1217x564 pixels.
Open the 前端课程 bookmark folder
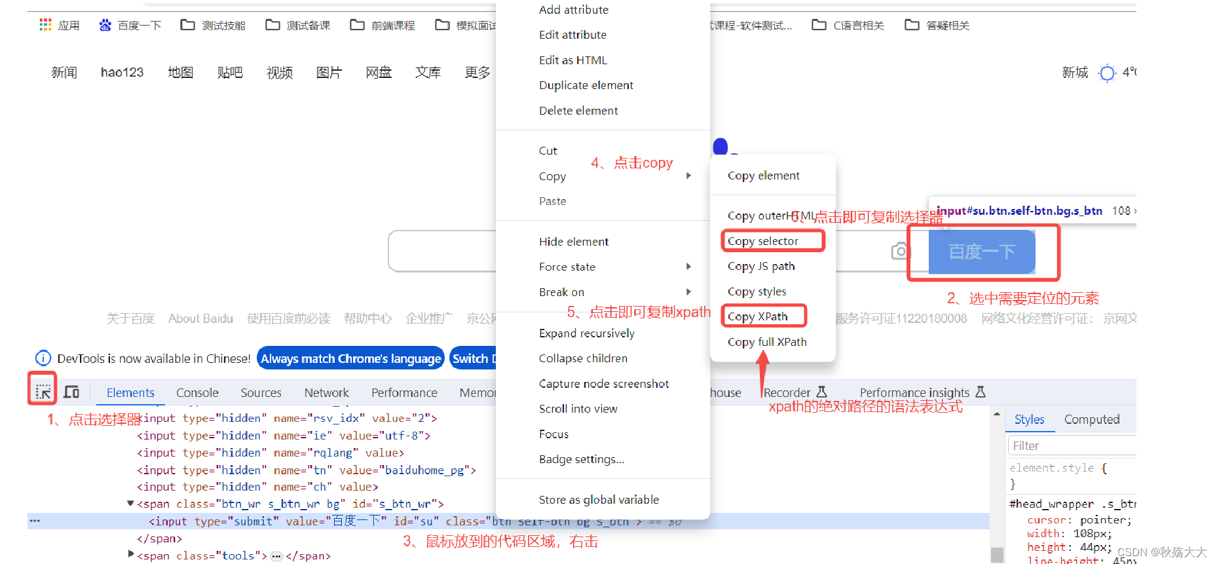383,25
